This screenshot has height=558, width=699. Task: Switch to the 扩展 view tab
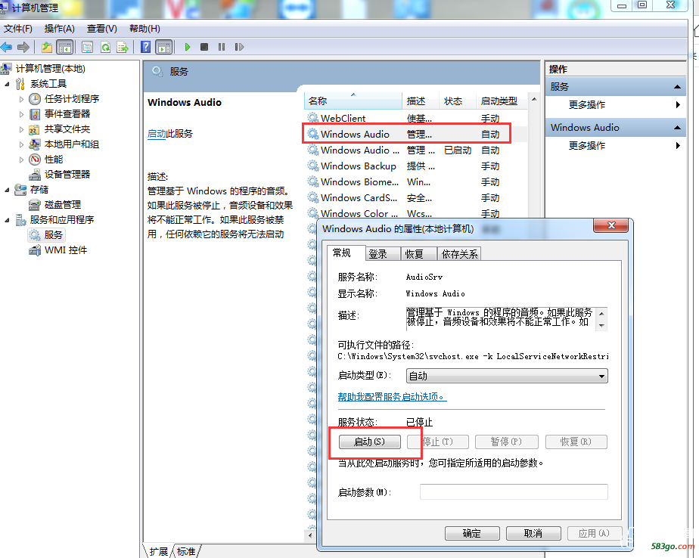coord(159,551)
